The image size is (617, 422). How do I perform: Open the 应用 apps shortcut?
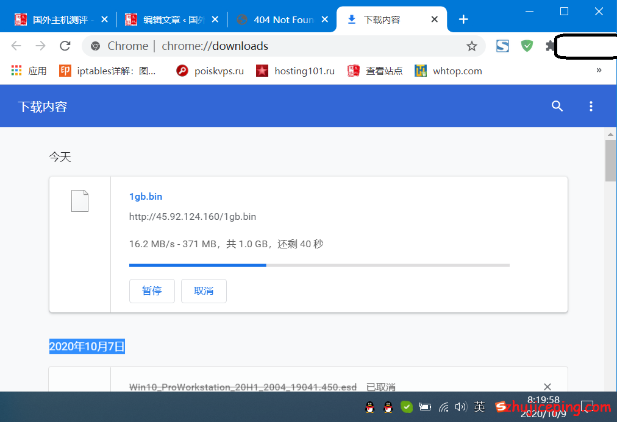(29, 71)
